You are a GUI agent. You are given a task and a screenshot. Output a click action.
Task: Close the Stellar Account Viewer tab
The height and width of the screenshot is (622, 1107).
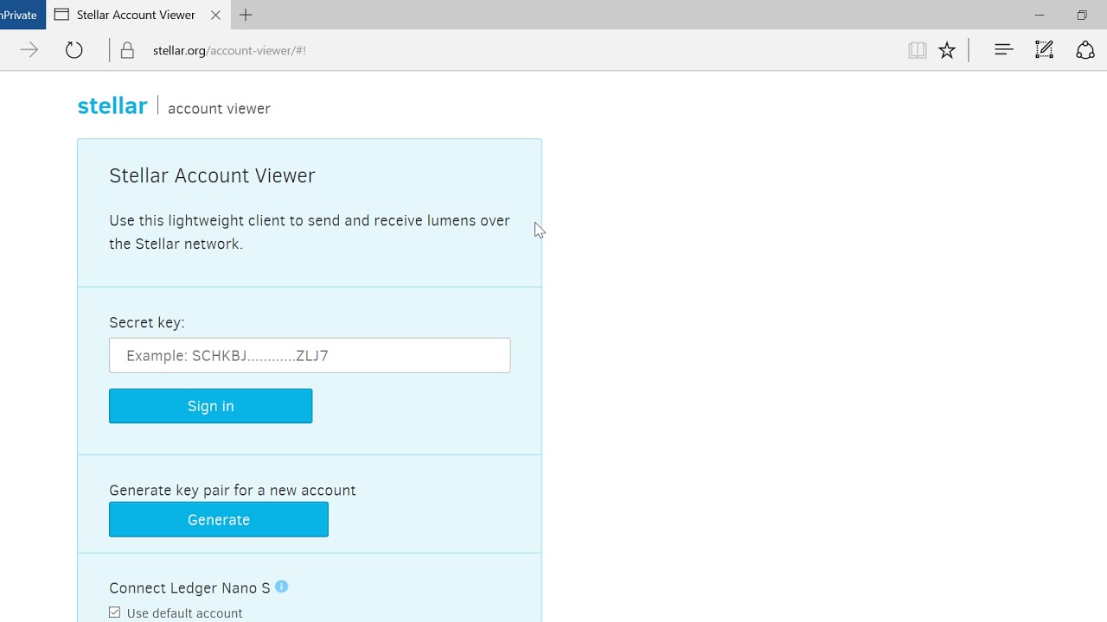[x=215, y=15]
